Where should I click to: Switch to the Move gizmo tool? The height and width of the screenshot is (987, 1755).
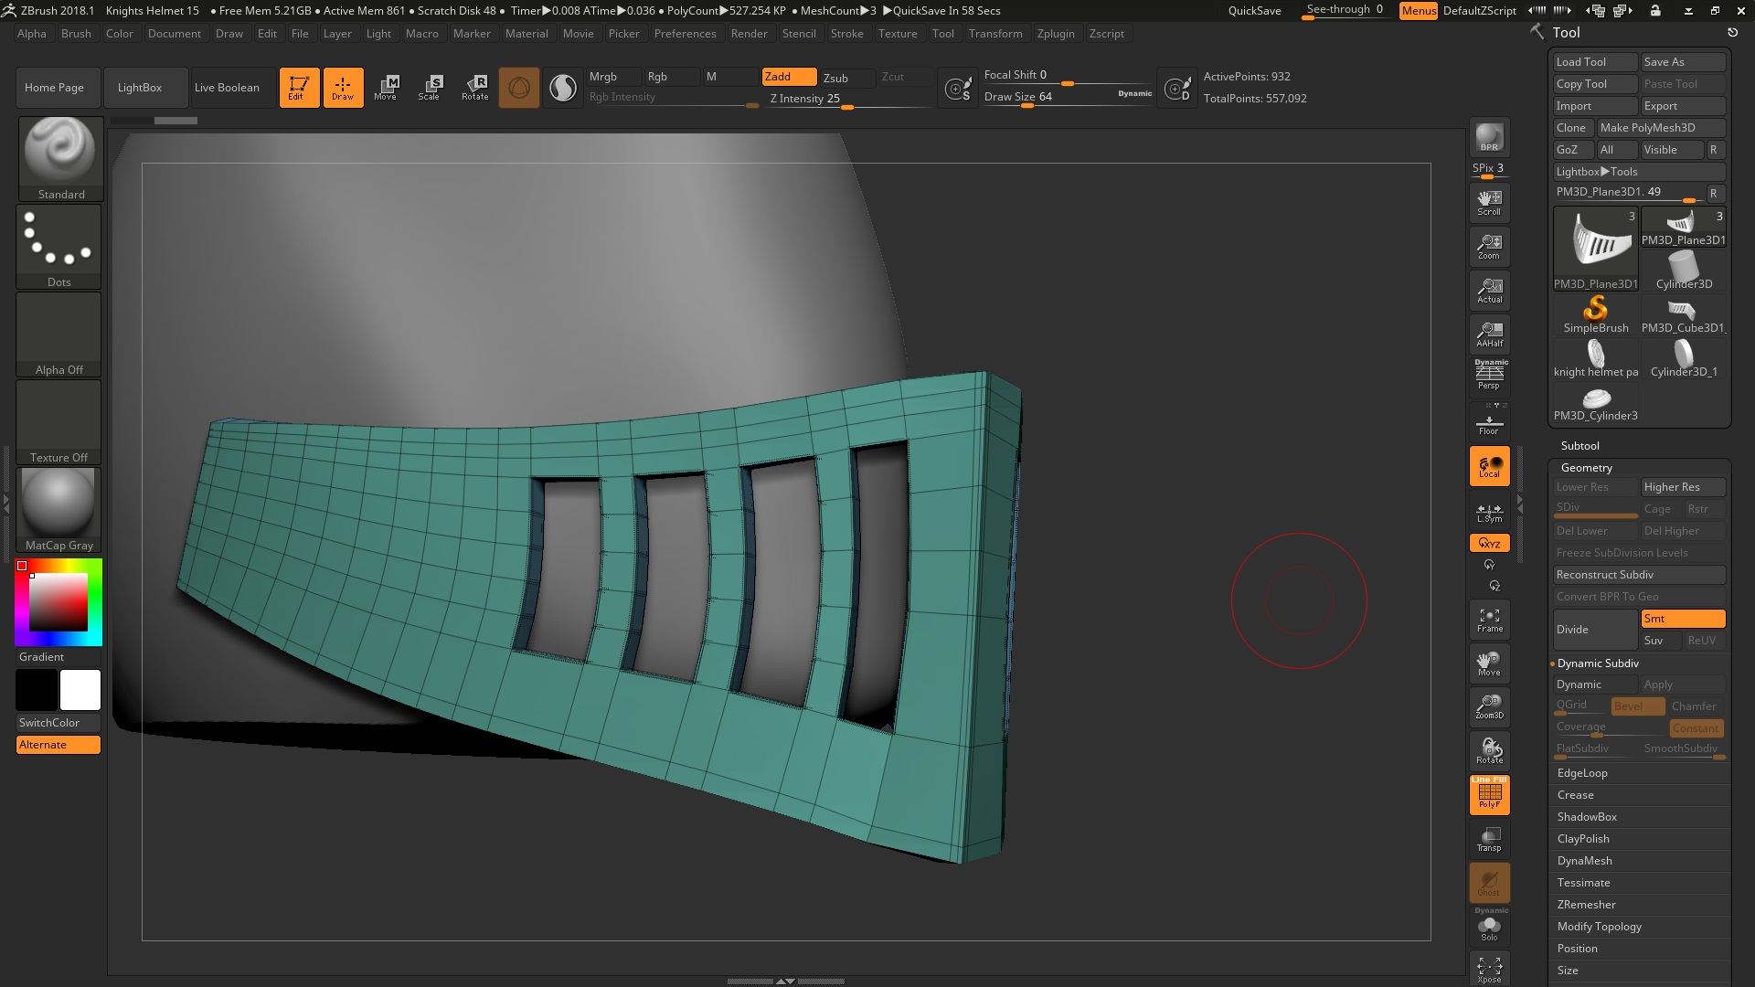coord(386,88)
